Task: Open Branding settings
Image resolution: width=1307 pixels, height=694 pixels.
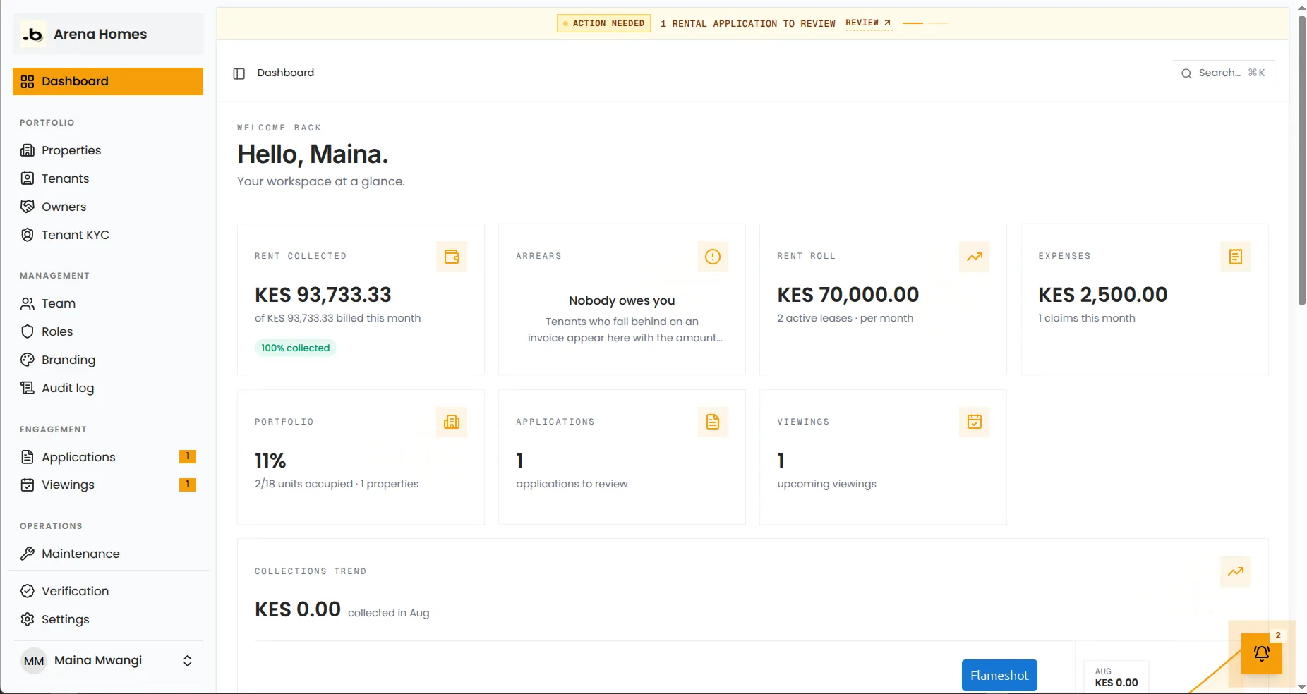Action: pos(108,360)
